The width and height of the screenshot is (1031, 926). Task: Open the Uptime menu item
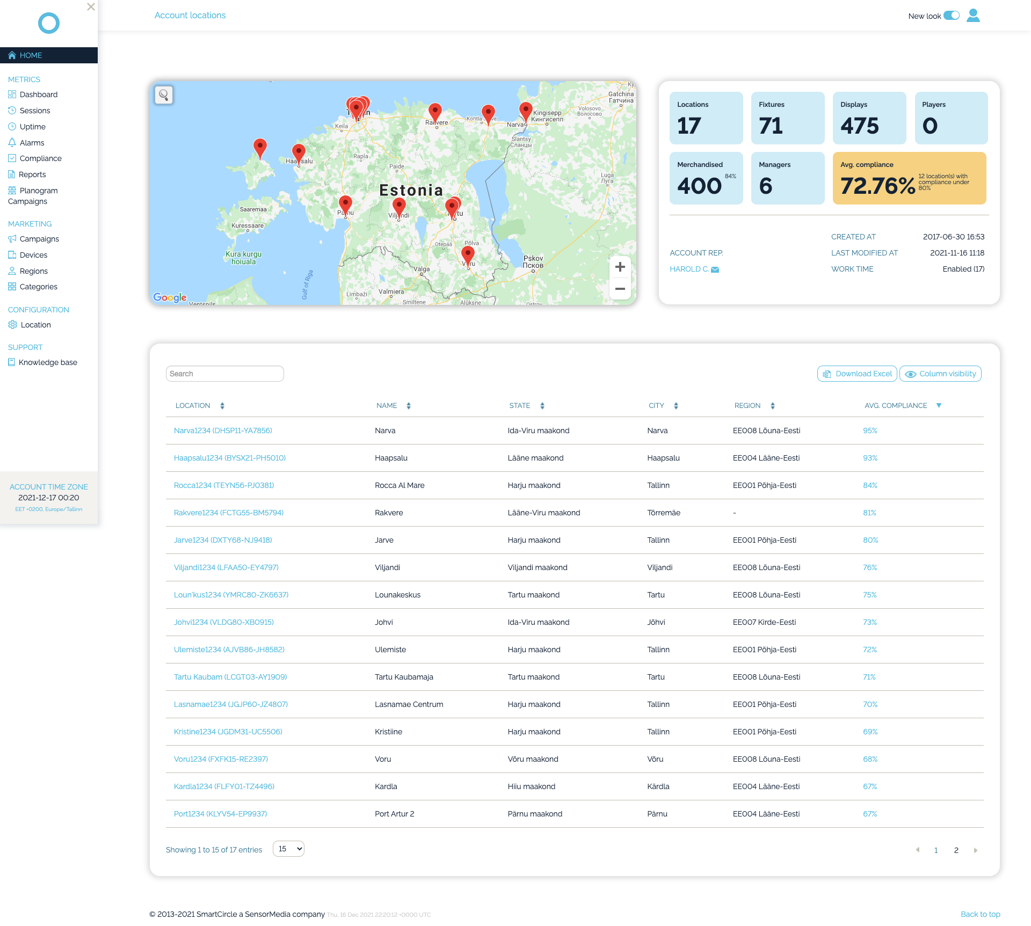pyautogui.click(x=33, y=127)
